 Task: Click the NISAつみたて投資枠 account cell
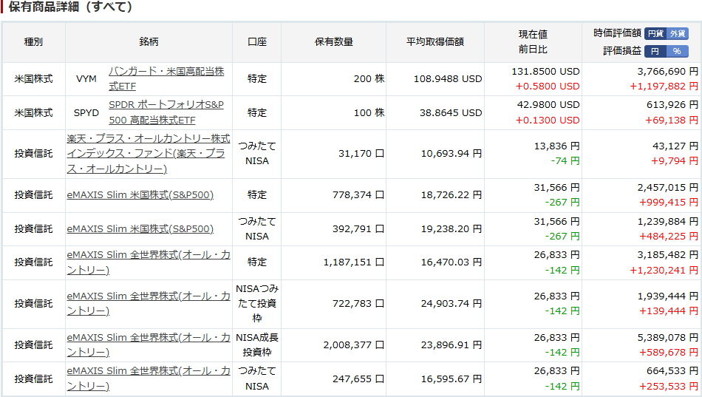point(257,304)
